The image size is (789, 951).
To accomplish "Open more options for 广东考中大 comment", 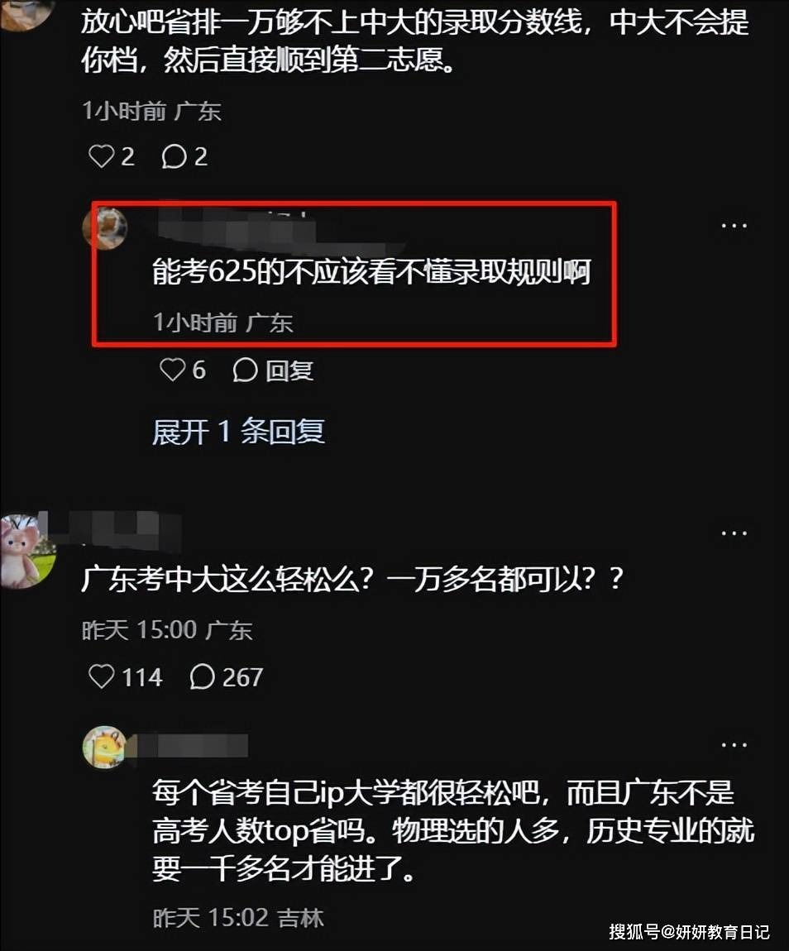I will (x=734, y=533).
